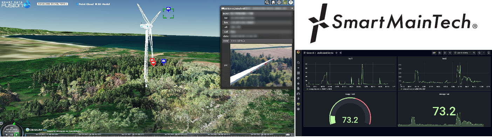Click the Dashboard Demo title
The height and width of the screenshot is (138, 492).
325,53
